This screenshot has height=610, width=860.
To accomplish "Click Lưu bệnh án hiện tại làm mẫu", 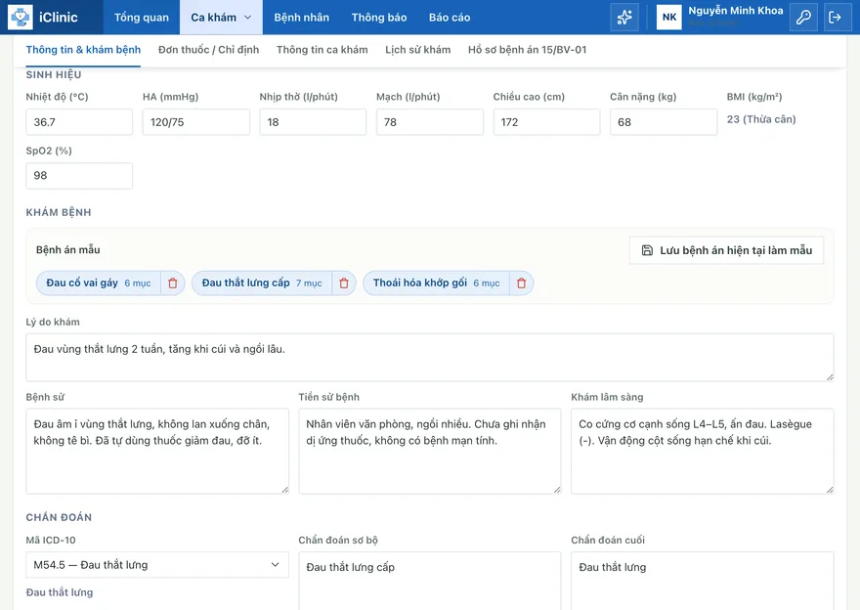I will pos(727,250).
